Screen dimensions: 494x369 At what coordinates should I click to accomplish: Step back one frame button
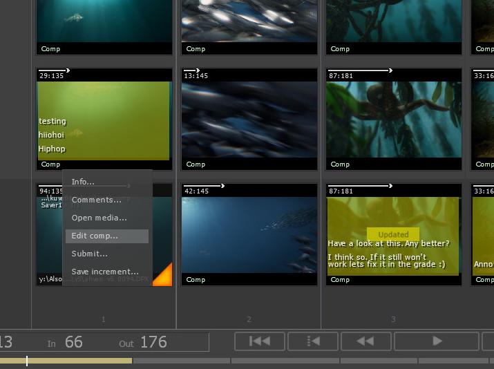tap(313, 341)
